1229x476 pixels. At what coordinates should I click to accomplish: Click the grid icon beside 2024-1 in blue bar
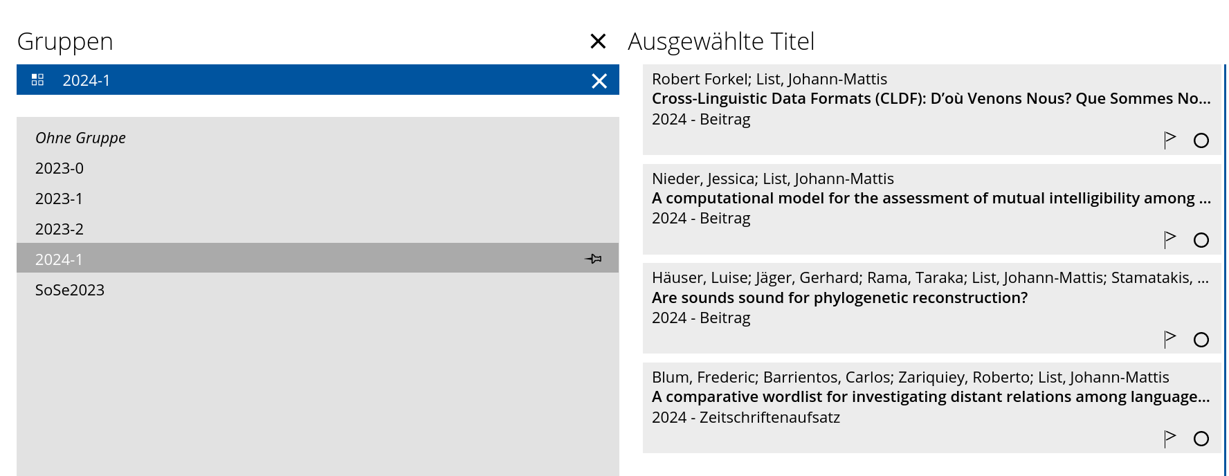(38, 80)
